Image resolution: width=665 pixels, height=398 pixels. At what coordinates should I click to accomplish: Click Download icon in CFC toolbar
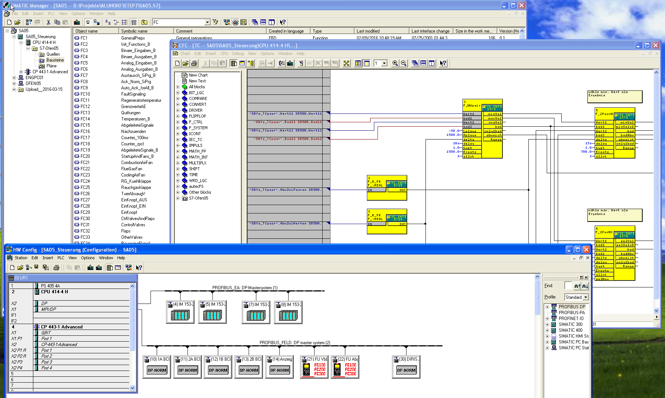tap(290, 63)
